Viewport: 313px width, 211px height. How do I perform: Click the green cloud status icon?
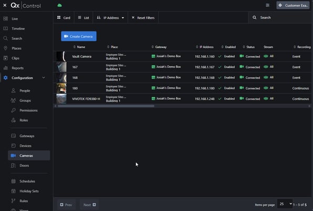point(59,5)
